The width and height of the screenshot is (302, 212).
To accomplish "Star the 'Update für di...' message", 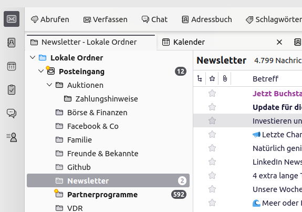I will pyautogui.click(x=212, y=107).
